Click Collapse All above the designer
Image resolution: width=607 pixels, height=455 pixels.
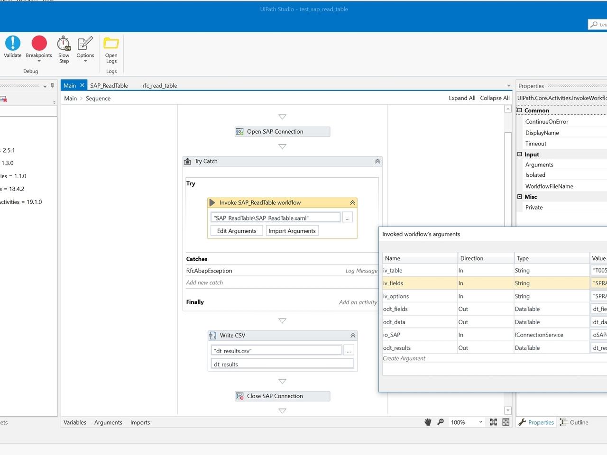point(495,98)
